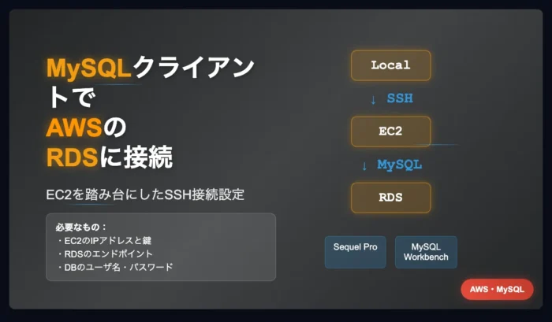Click the blue MySQL connection label
Screen dimensions: 552x322
400,165
